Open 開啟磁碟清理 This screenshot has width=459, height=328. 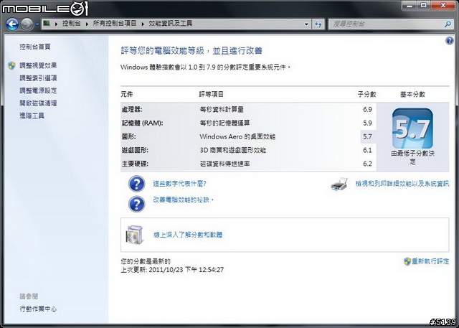[x=38, y=103]
